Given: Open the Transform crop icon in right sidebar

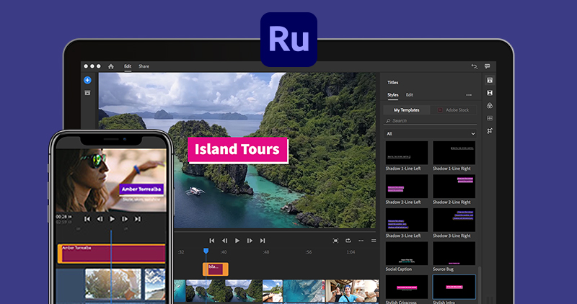Looking at the screenshot, I should coord(490,131).
